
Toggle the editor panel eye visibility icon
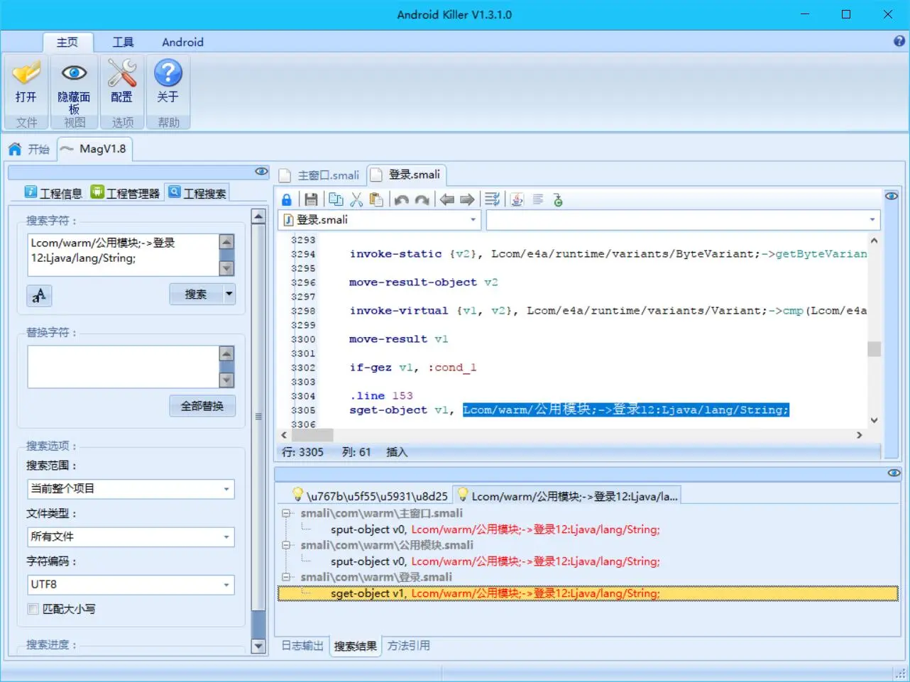coord(892,196)
